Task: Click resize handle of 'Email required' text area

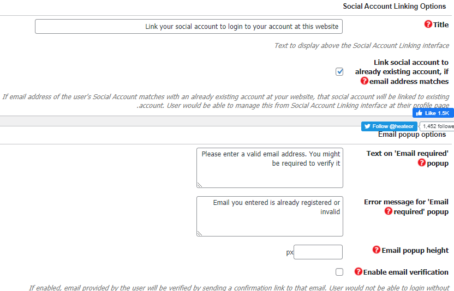Action: click(x=200, y=185)
